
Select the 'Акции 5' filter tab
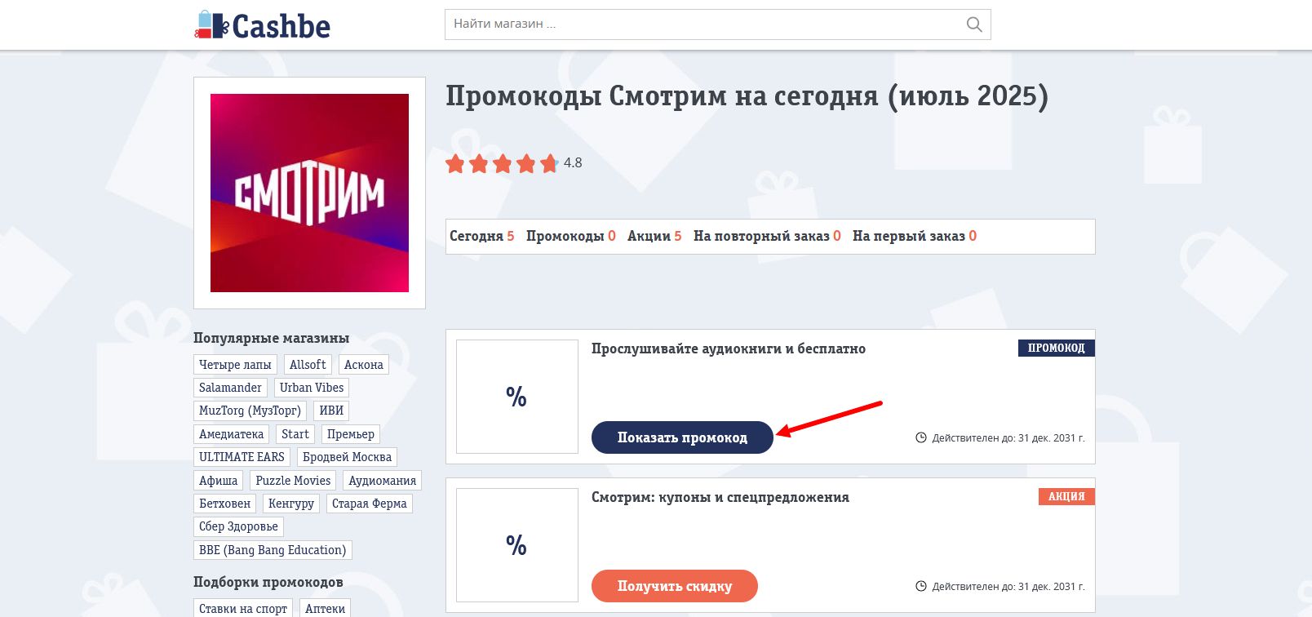click(654, 236)
